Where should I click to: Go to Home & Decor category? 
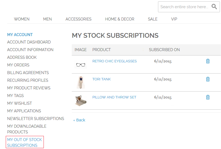(120, 19)
